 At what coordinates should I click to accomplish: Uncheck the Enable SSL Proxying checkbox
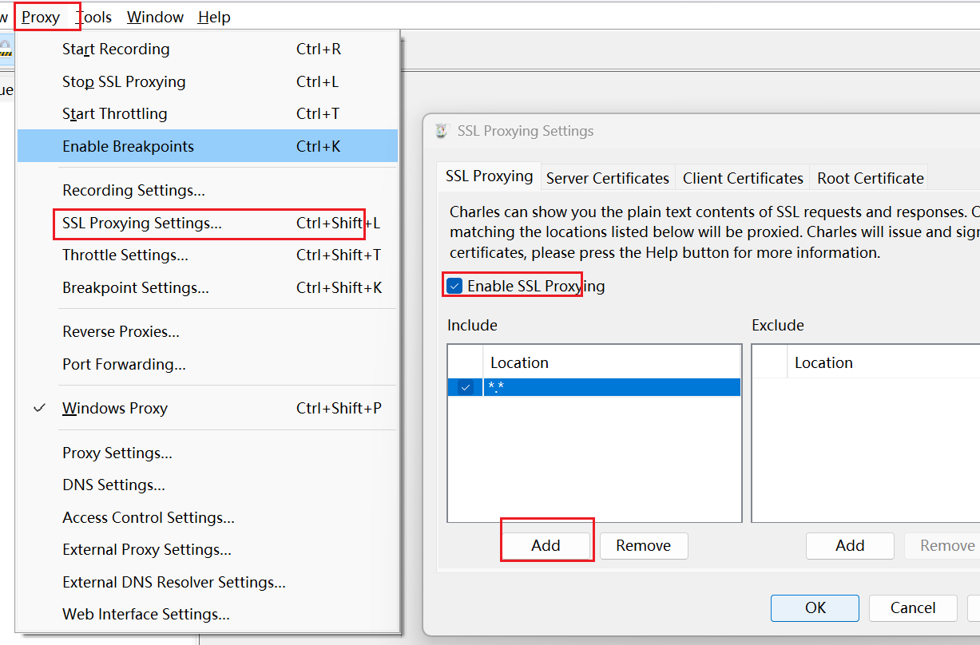454,287
